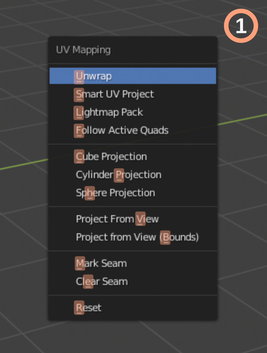Click the highlighted P in Cylinder Projection
The image size is (267, 353).
tap(119, 175)
